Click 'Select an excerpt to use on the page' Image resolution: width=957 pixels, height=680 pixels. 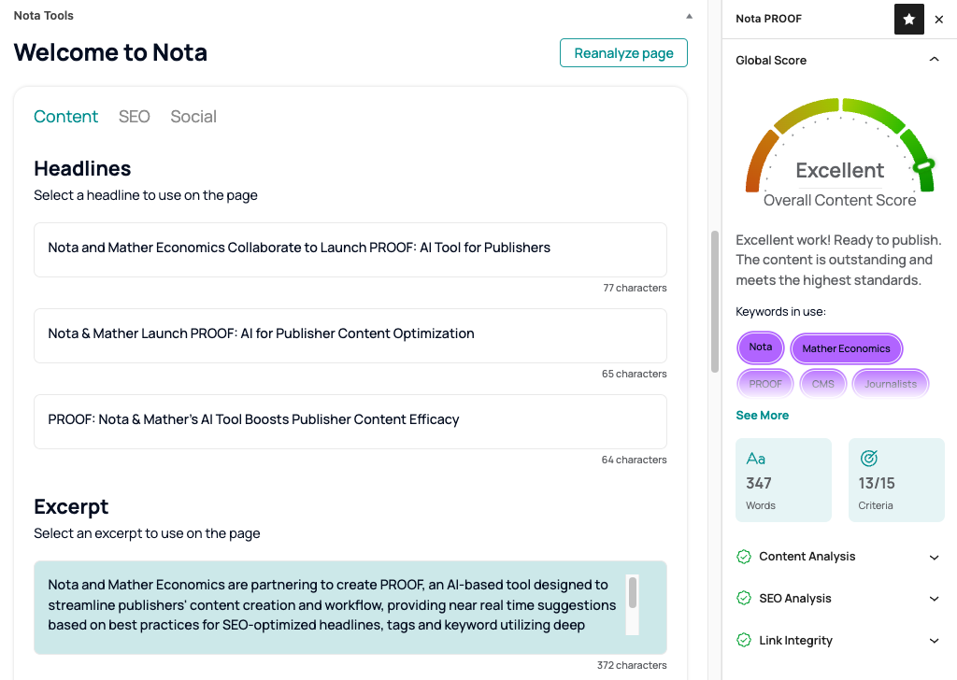tap(147, 533)
